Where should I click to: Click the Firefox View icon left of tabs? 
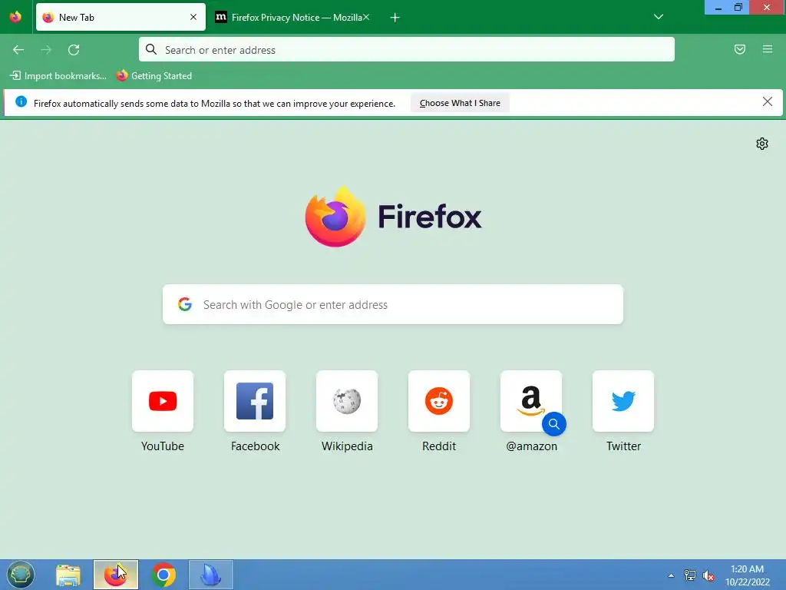(x=15, y=17)
